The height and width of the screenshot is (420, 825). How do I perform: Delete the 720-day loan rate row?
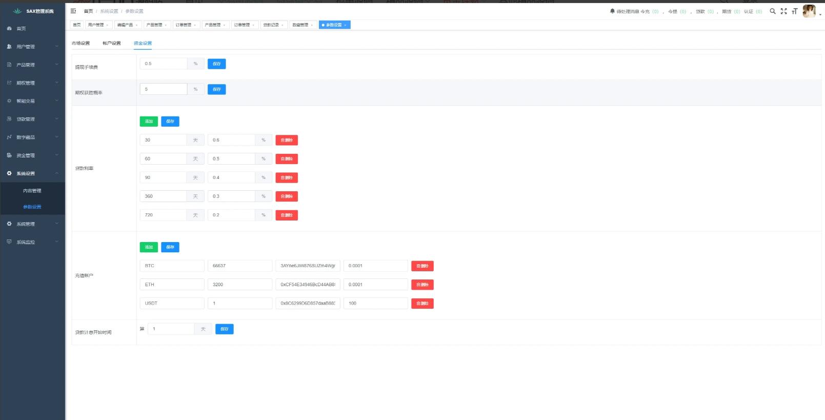click(x=287, y=215)
